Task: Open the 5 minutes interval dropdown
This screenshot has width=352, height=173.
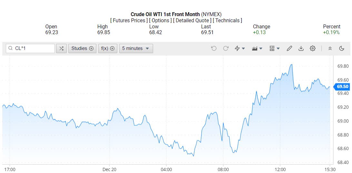Action: tap(136, 48)
